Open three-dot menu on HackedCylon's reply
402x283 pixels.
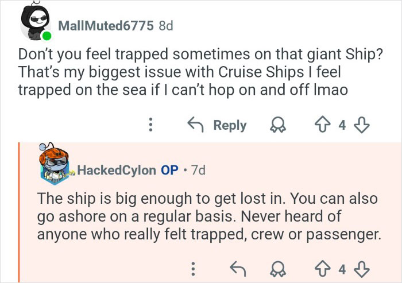pyautogui.click(x=194, y=267)
